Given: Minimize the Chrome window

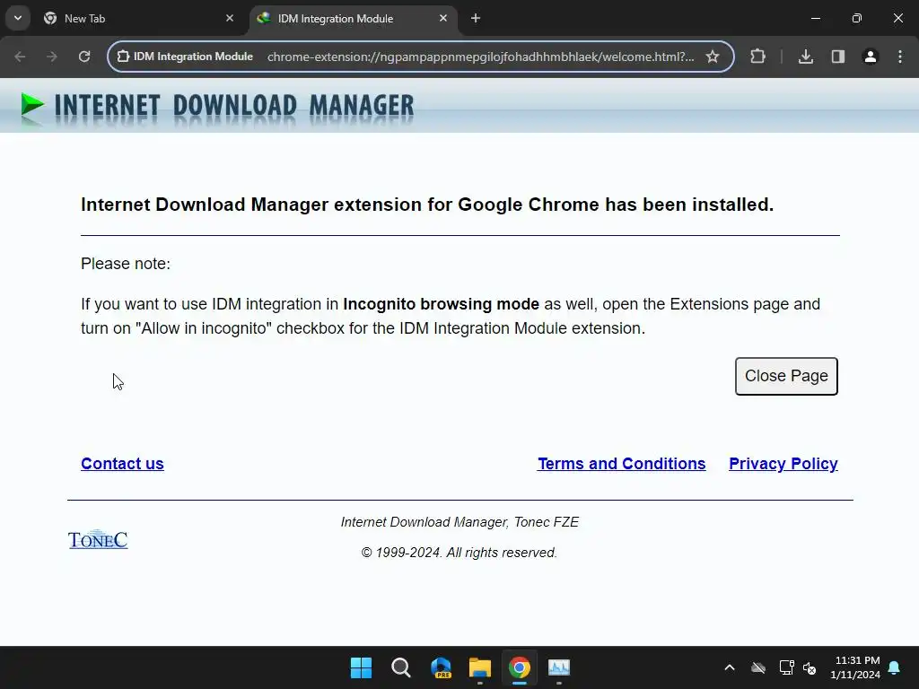Looking at the screenshot, I should pos(815,18).
